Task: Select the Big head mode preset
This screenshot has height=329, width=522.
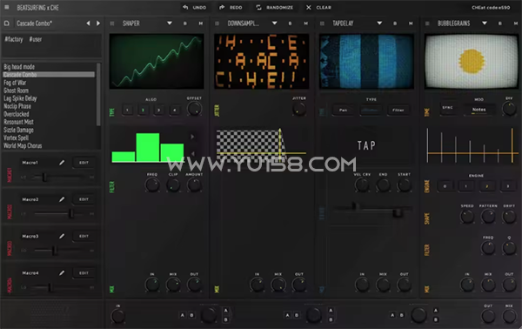Action: tap(19, 67)
